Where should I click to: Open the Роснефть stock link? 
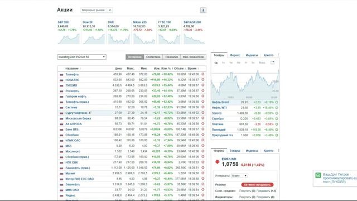[72, 90]
